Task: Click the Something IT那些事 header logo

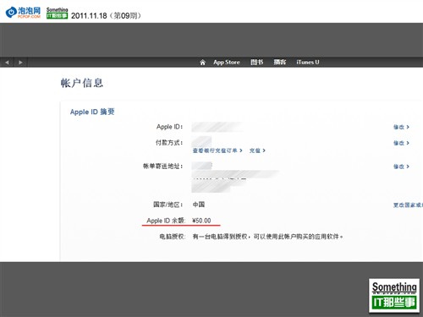Action: coord(57,13)
